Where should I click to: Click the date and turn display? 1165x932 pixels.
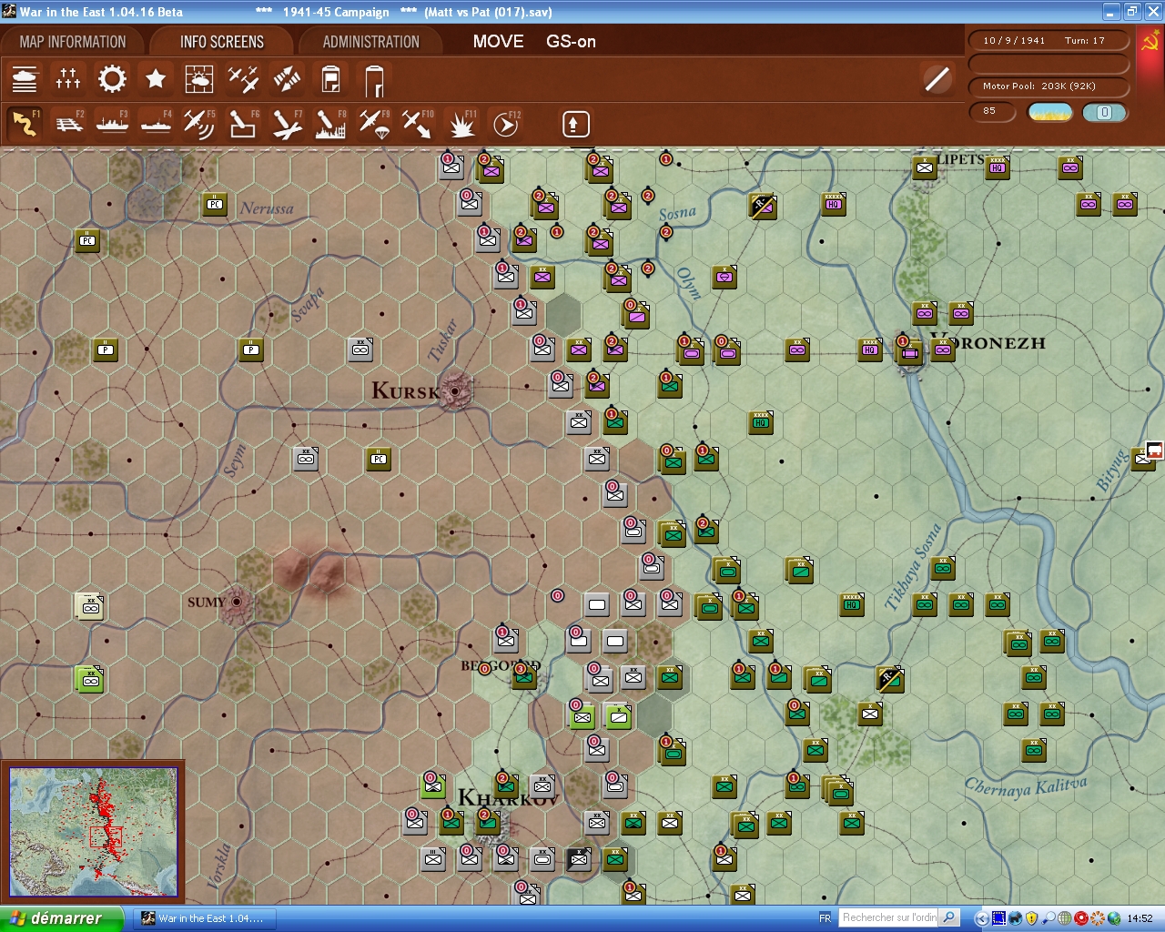(1047, 41)
